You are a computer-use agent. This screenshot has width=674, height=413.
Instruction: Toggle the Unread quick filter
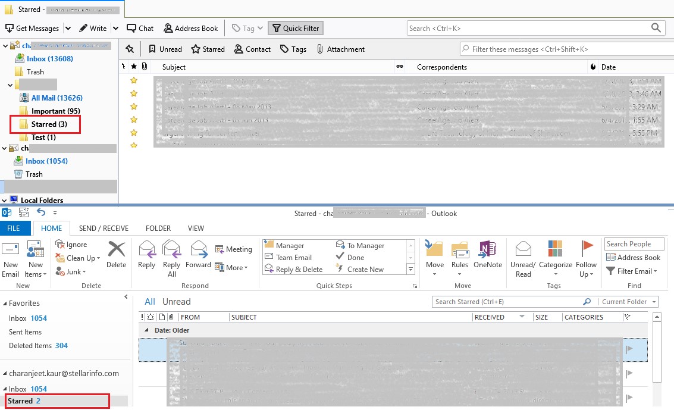coord(165,49)
